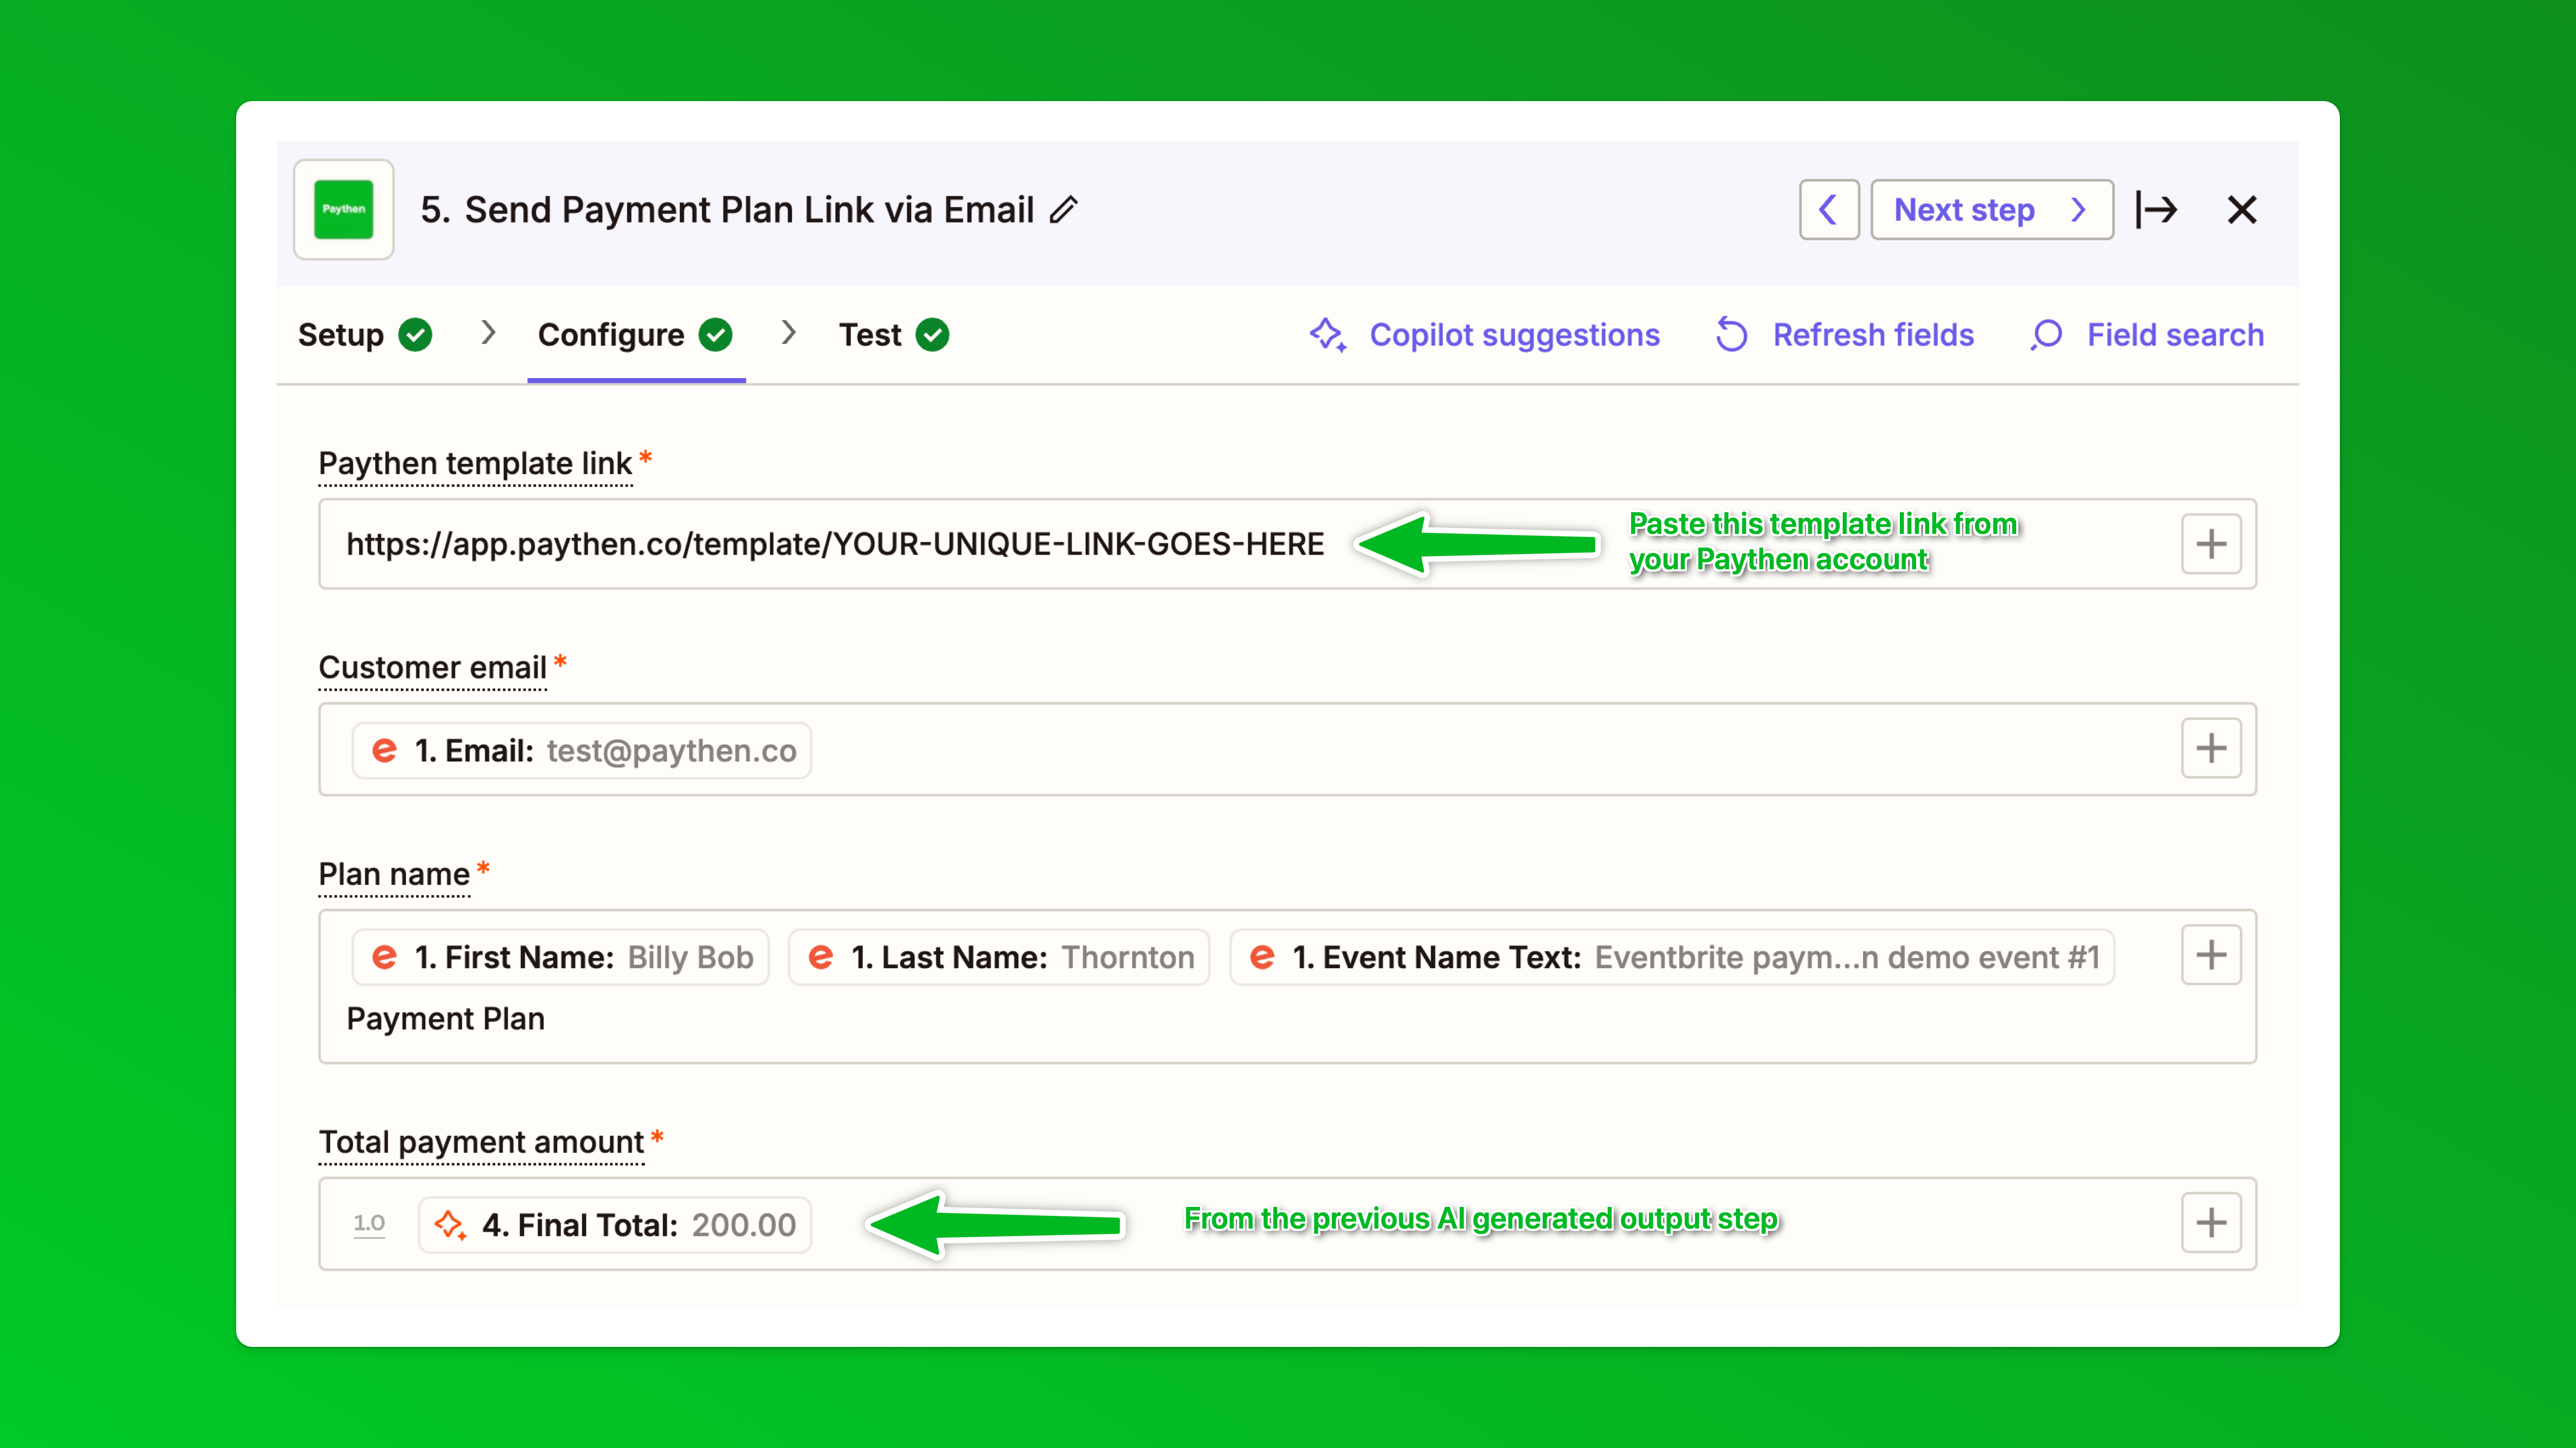This screenshot has width=2576, height=1448.
Task: Click the step title 'Send Payment Plan Link via Email'
Action: click(x=749, y=209)
